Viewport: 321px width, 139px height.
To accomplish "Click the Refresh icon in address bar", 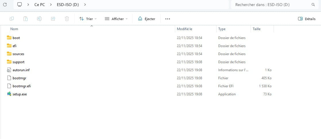I will pos(5,5).
